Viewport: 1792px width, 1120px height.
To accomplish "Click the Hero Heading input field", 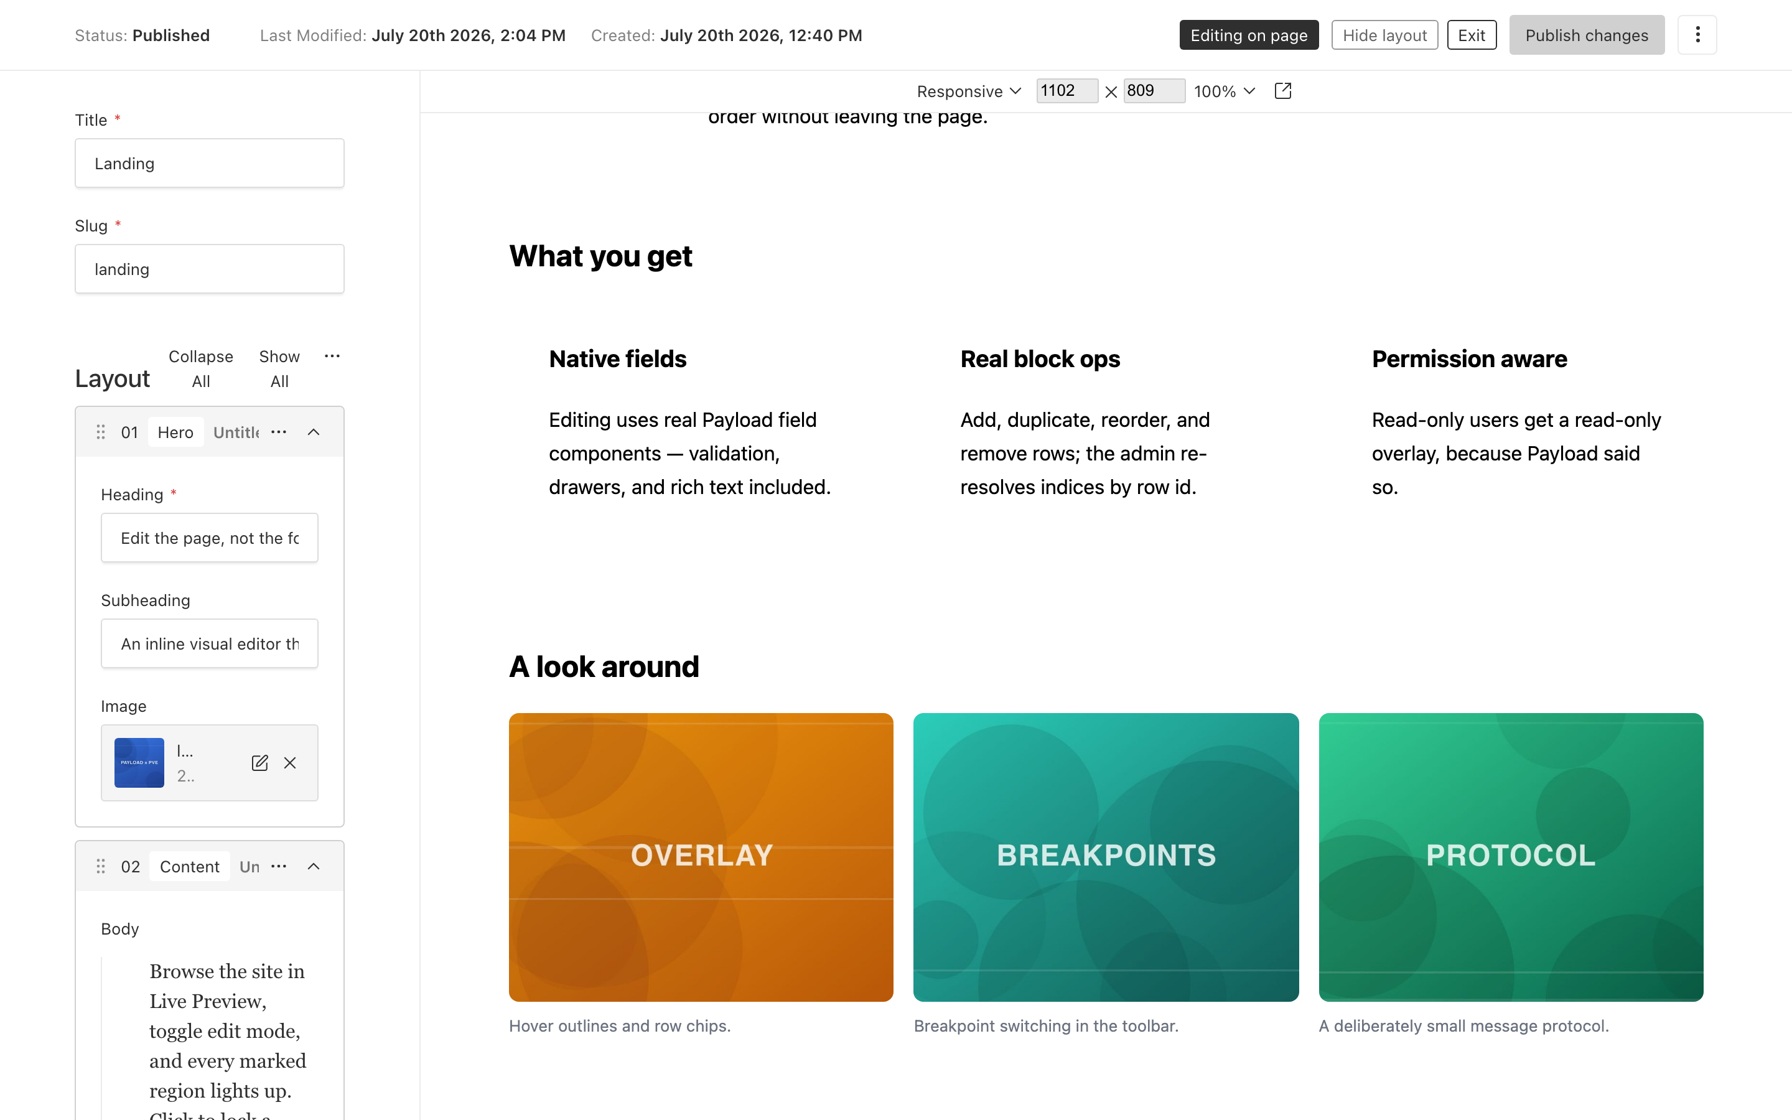I will point(210,538).
